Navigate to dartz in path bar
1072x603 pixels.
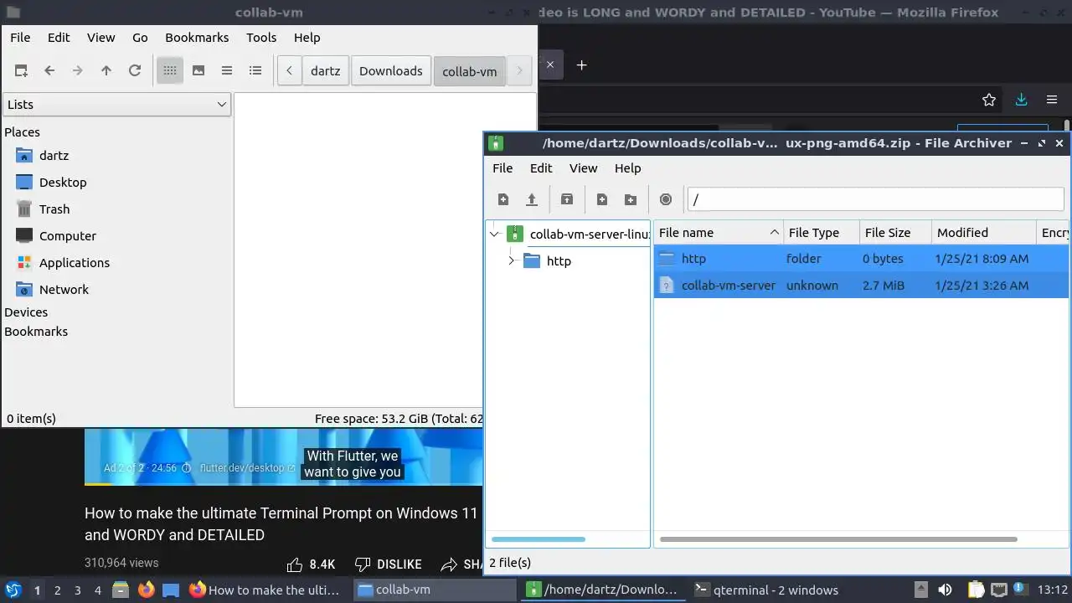pos(325,71)
